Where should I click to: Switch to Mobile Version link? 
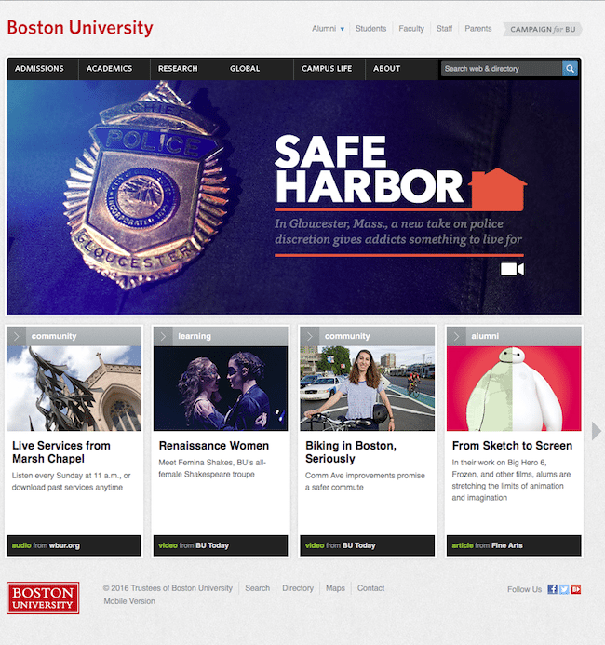pos(129,601)
